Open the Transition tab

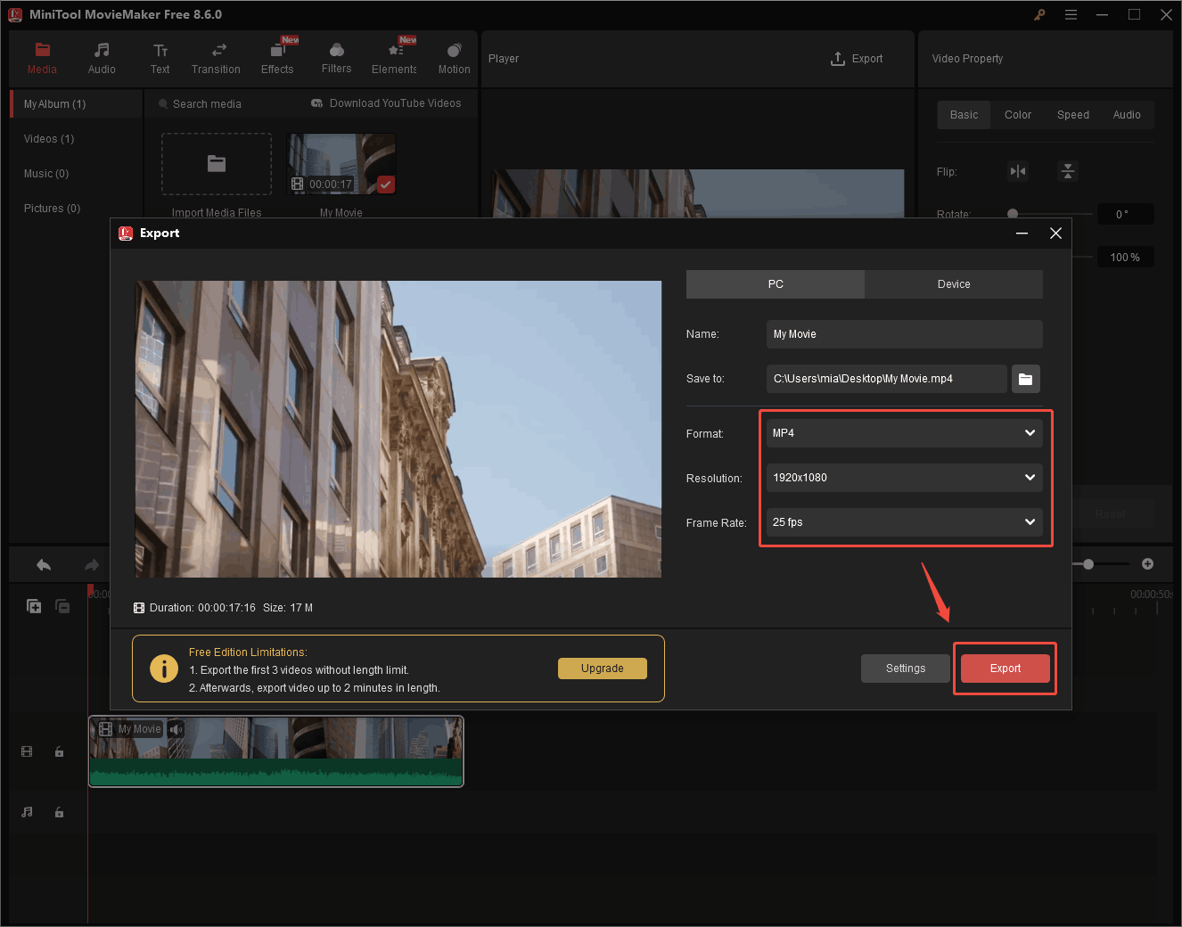[216, 59]
